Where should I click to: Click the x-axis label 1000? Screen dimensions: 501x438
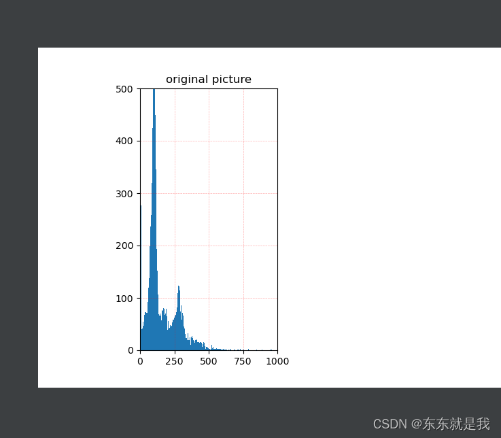click(x=277, y=361)
